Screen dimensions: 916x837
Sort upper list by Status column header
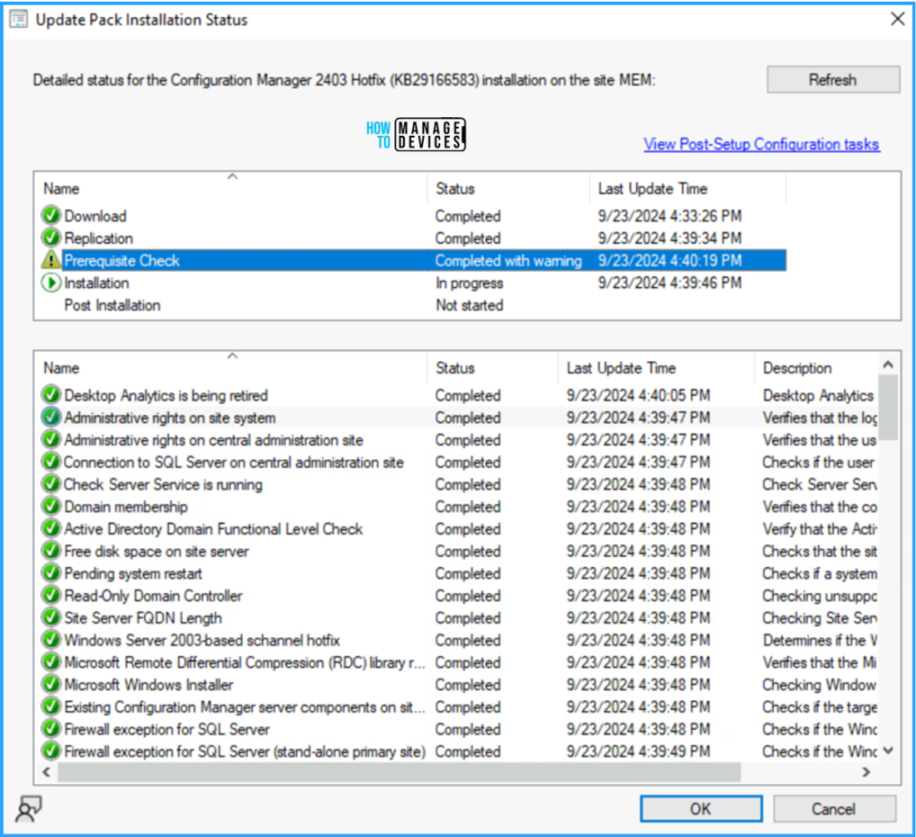(x=508, y=188)
